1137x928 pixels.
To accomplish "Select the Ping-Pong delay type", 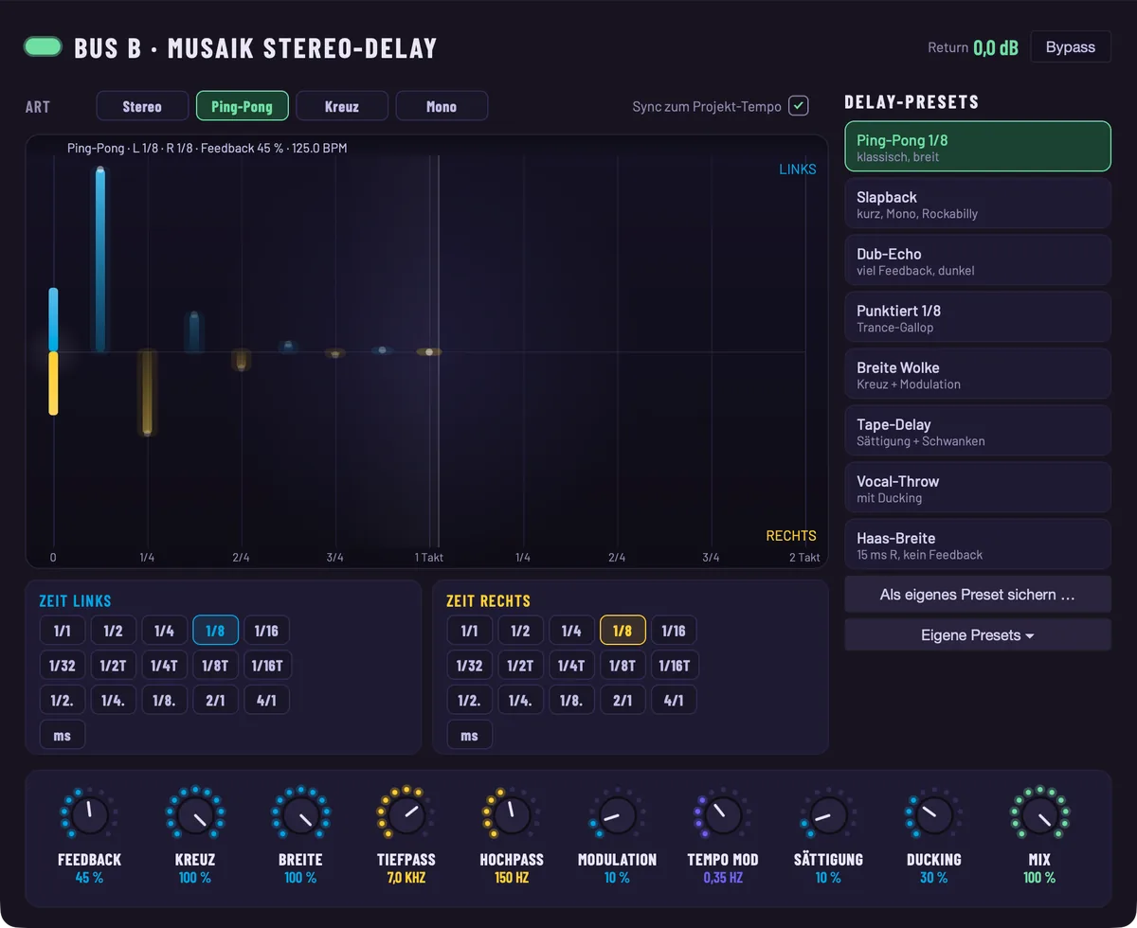I will 242,106.
